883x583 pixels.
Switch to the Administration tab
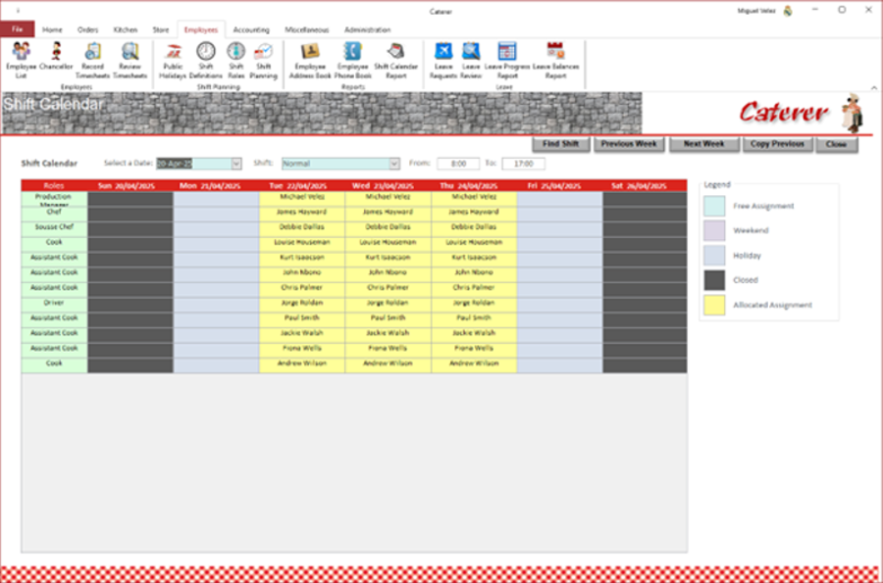367,29
